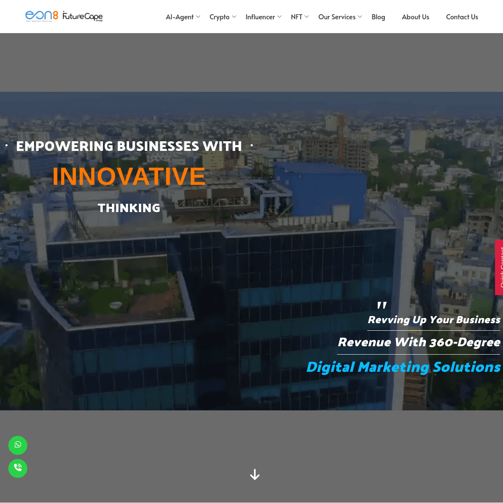Image resolution: width=503 pixels, height=503 pixels.
Task: Click the green phone call button
Action: coord(18,468)
